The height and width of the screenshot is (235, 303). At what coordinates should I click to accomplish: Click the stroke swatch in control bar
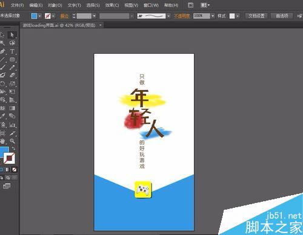(48, 16)
